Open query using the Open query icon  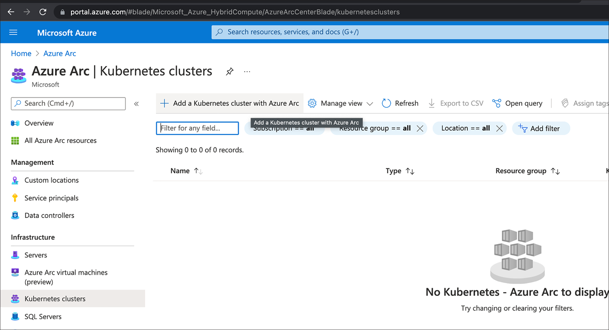497,103
